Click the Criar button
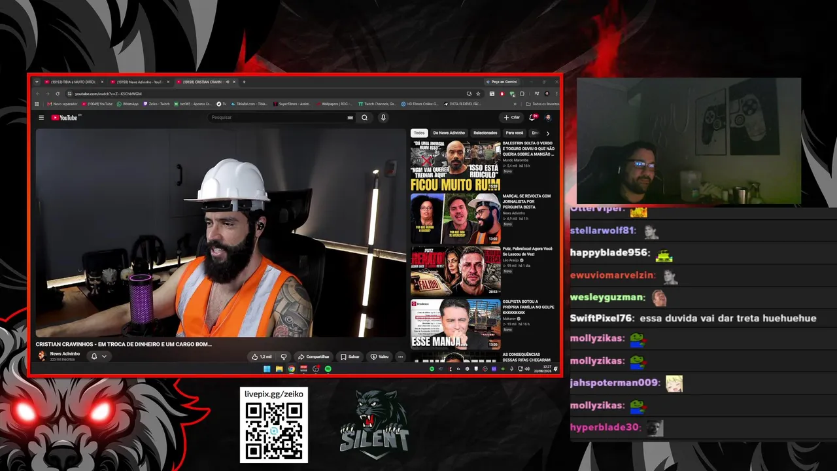Viewport: 837px width, 471px height. pos(511,118)
